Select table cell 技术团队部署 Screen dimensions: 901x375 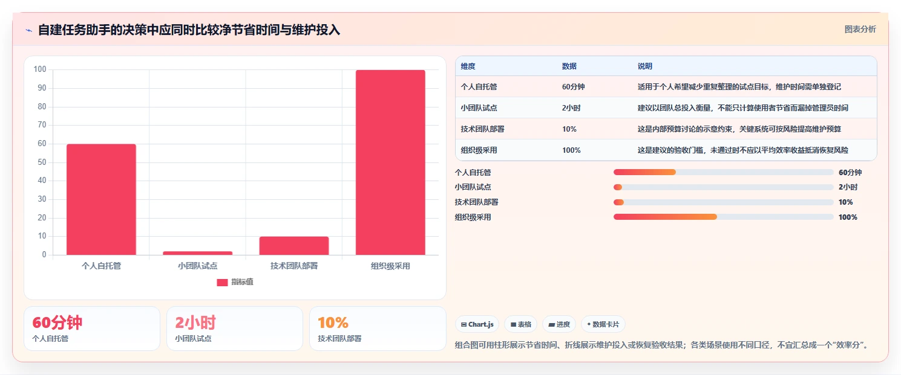[483, 129]
